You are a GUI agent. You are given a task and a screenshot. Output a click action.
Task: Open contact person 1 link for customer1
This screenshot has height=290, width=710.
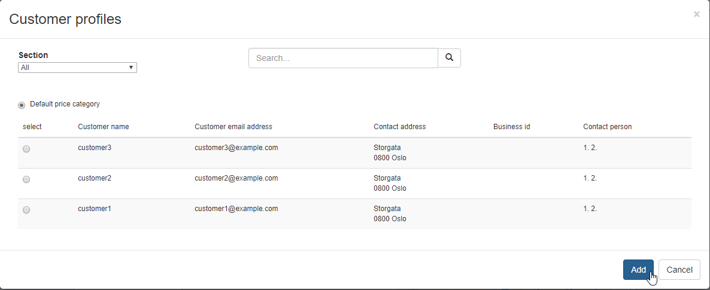click(x=585, y=209)
